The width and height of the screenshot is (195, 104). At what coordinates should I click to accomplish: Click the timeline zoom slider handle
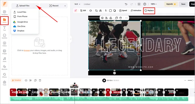(192, 80)
